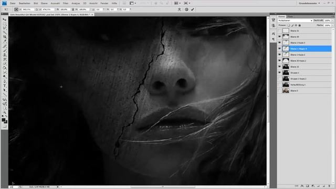Toggle the maintain aspect ratio link icon
Image resolution: width=336 pixels, height=189 pixels.
[x=73, y=9]
